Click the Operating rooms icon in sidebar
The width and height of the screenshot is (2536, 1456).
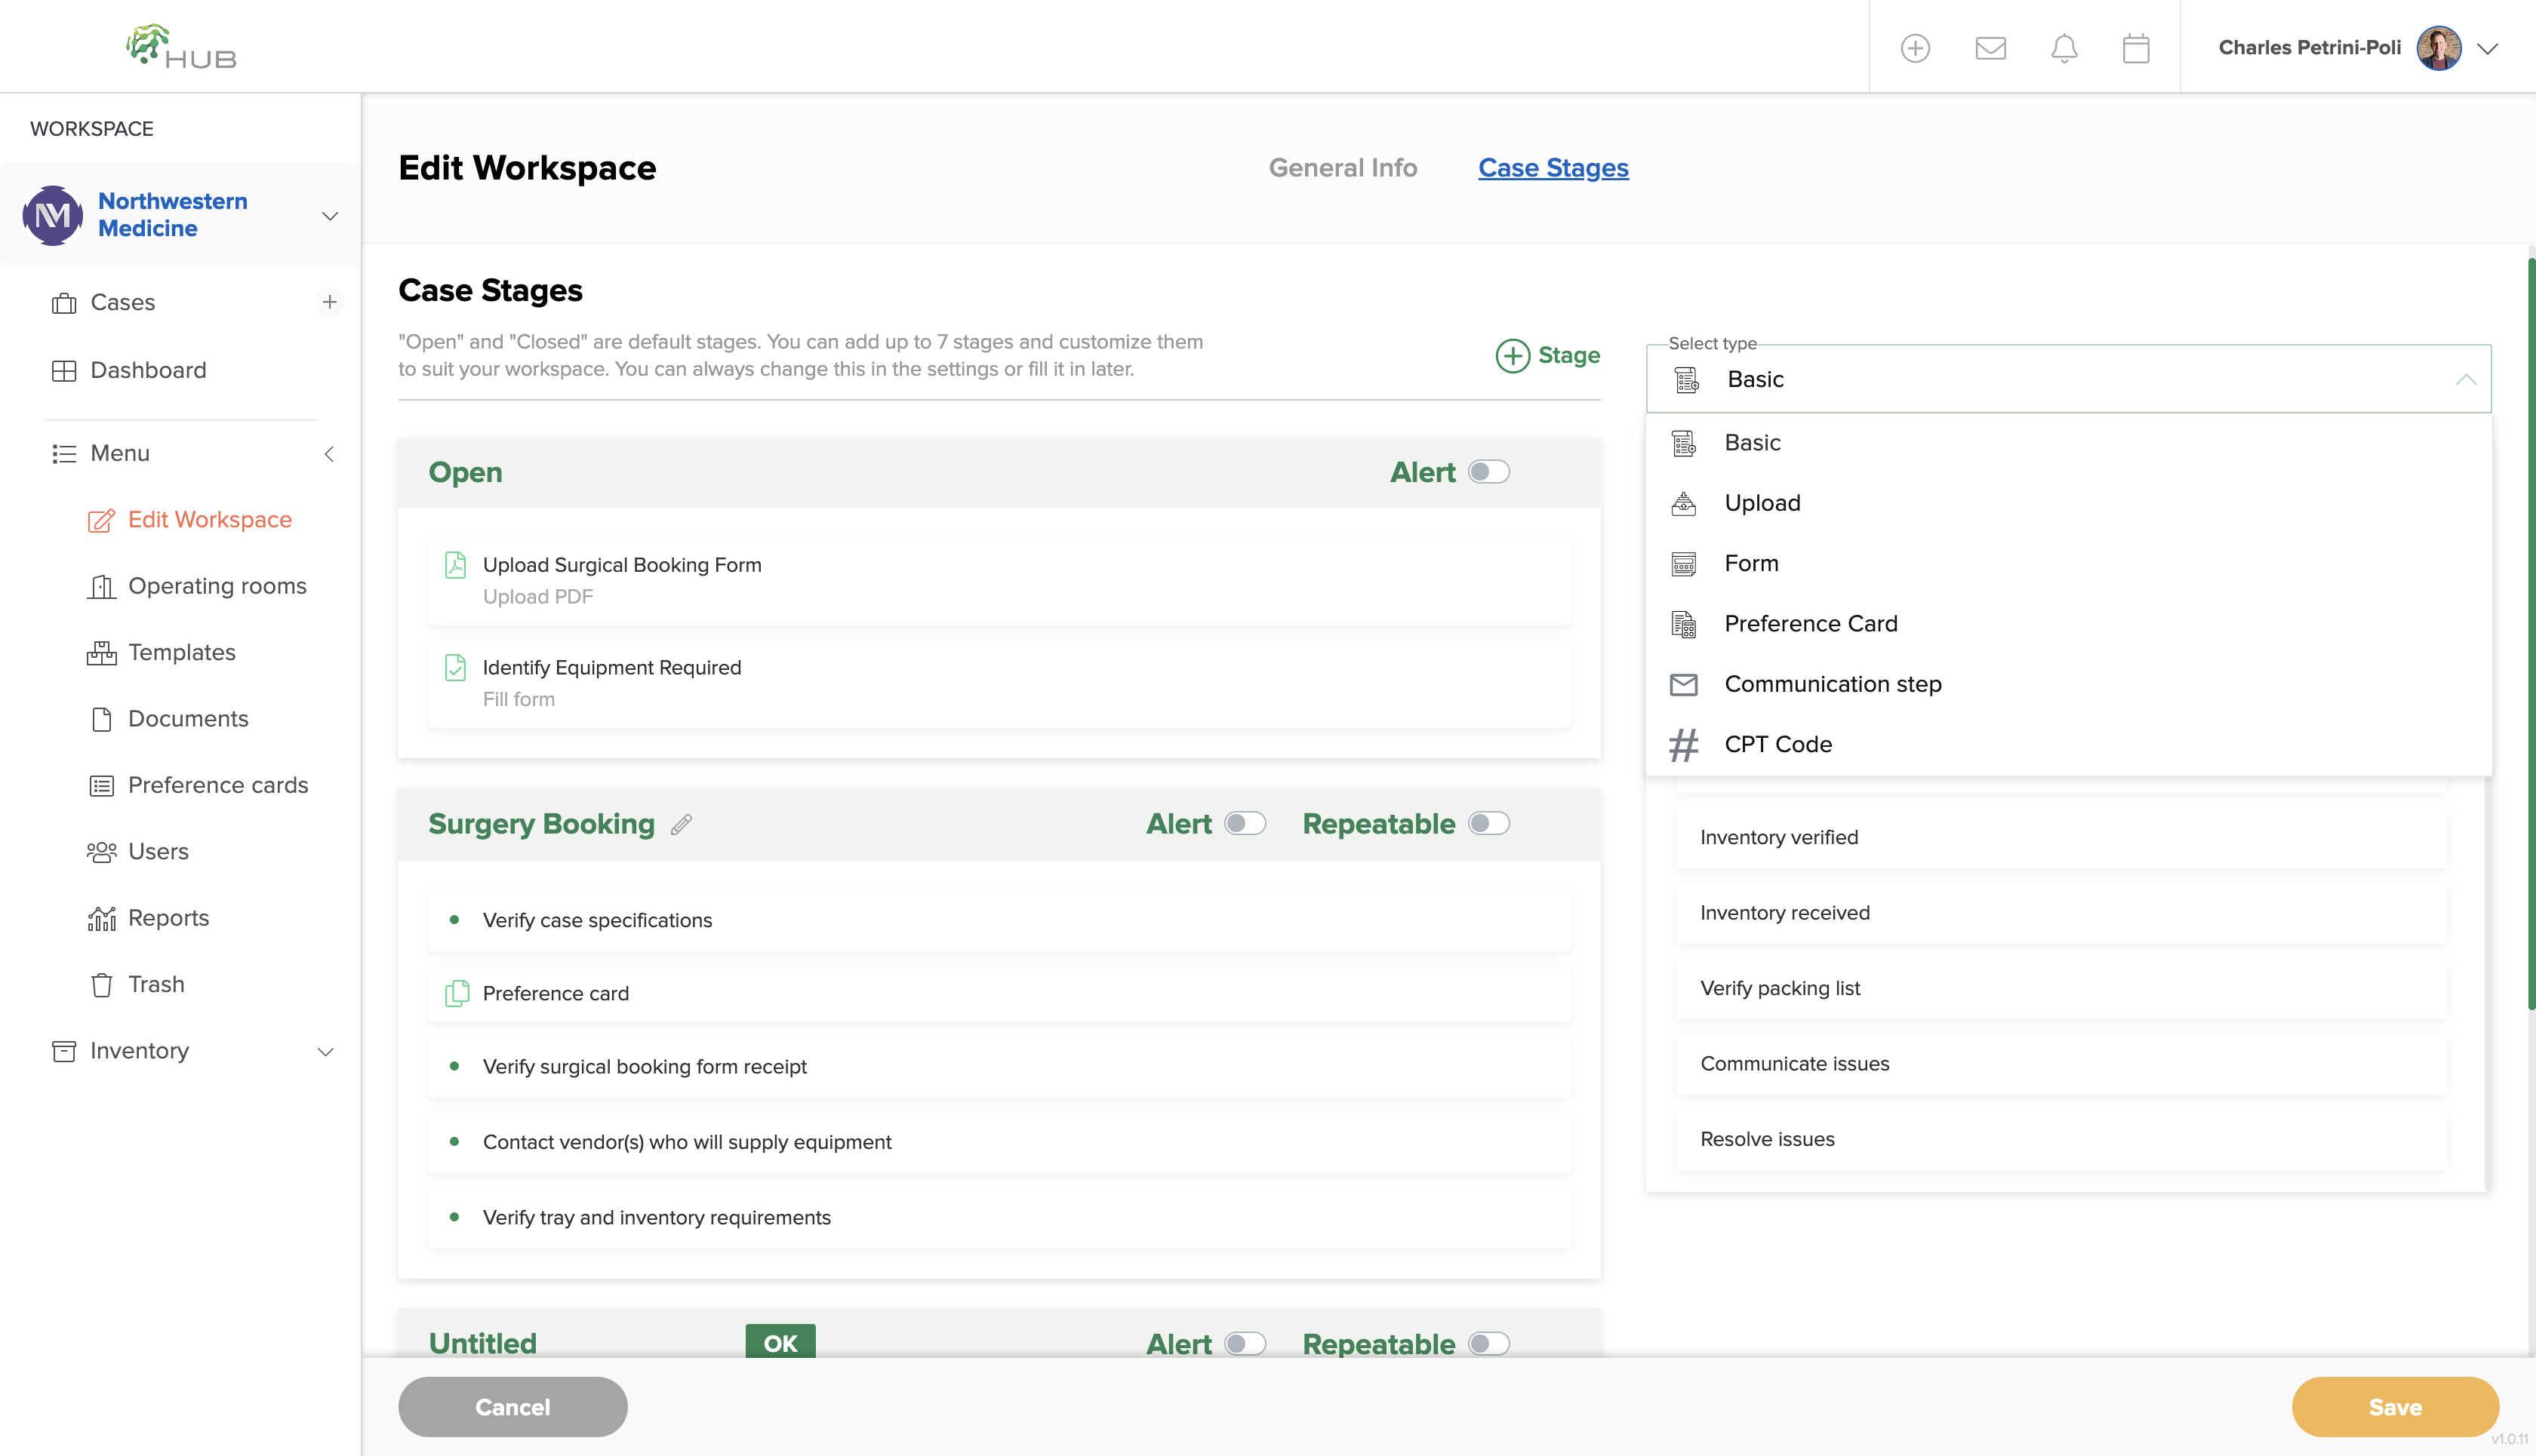point(101,587)
